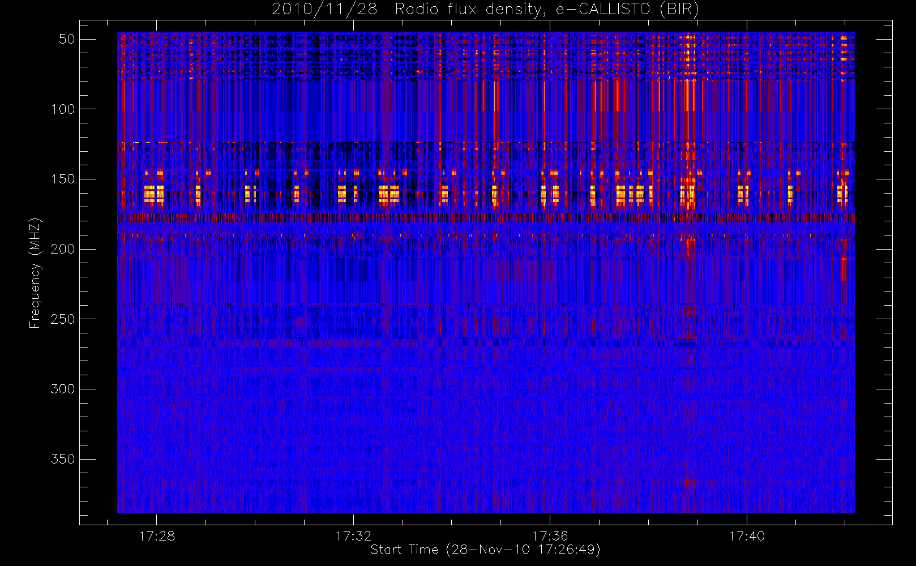Click the 'Frequency (MHZ)' axis label
The height and width of the screenshot is (566, 916).
(x=35, y=273)
